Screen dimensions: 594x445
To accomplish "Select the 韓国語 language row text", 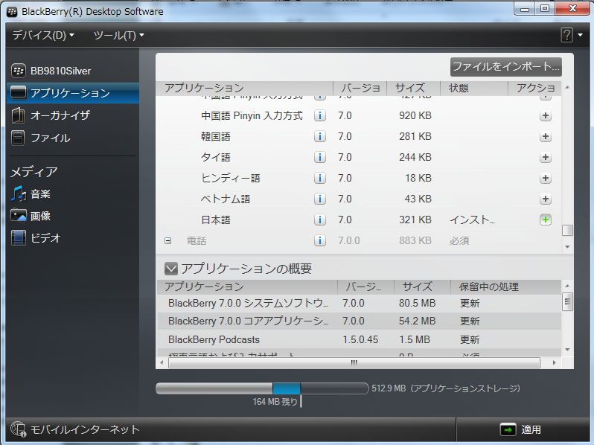I will click(216, 136).
